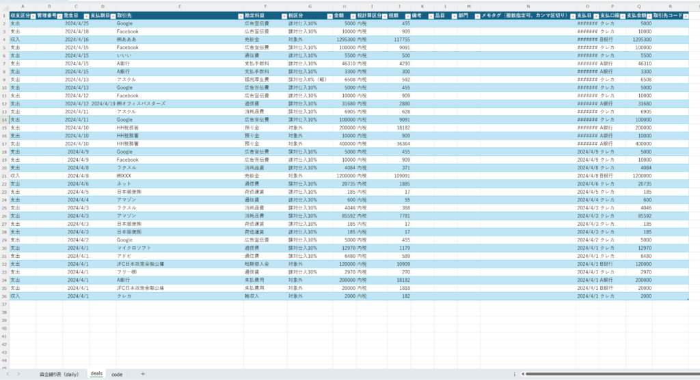
Task: Open the 発生日 filter dropdown
Action: [x=86, y=16]
